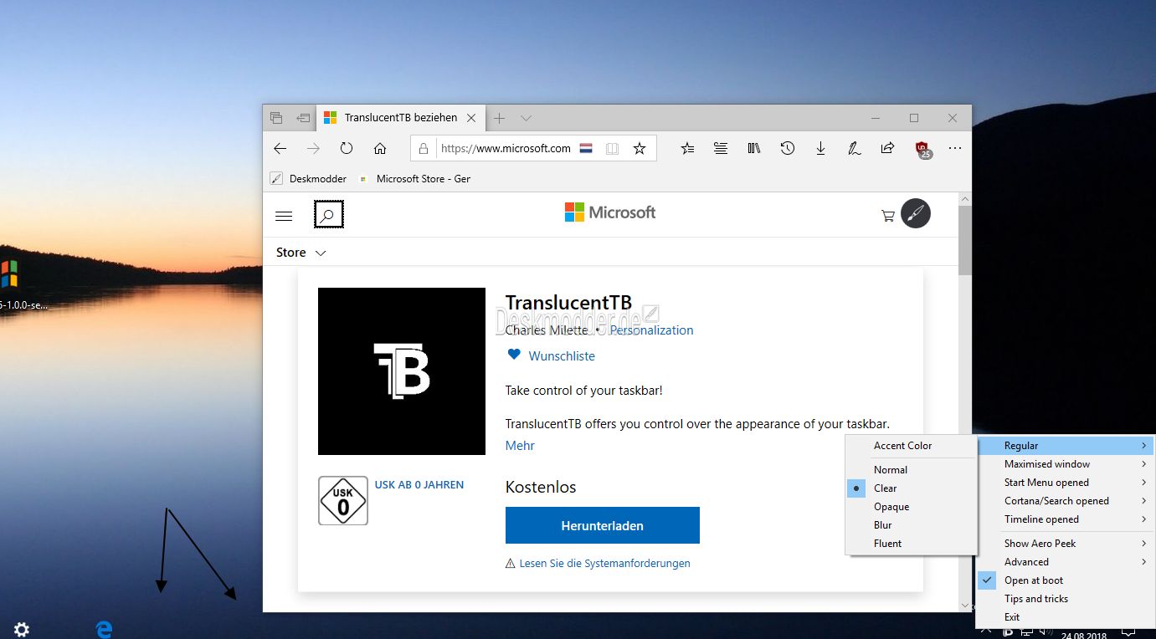Expand Start Menu opened submenu
This screenshot has width=1156, height=639.
point(1066,483)
